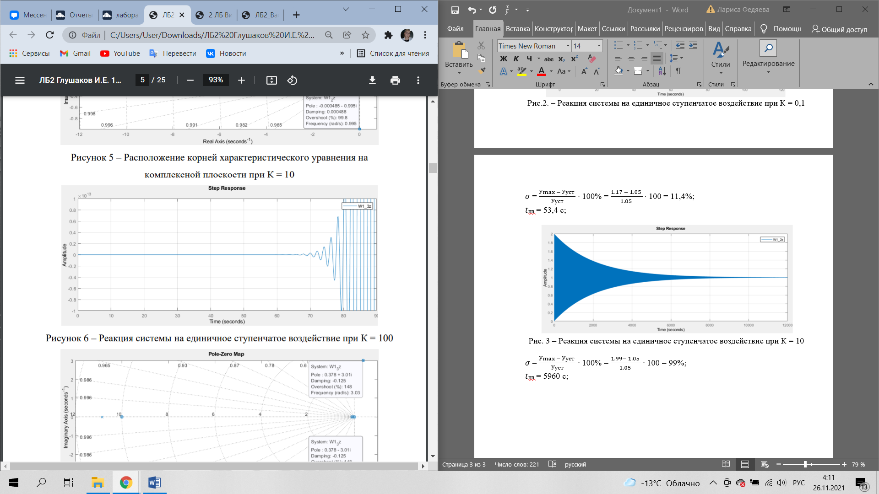
Task: Bookmark this page star icon
Action: (x=365, y=35)
